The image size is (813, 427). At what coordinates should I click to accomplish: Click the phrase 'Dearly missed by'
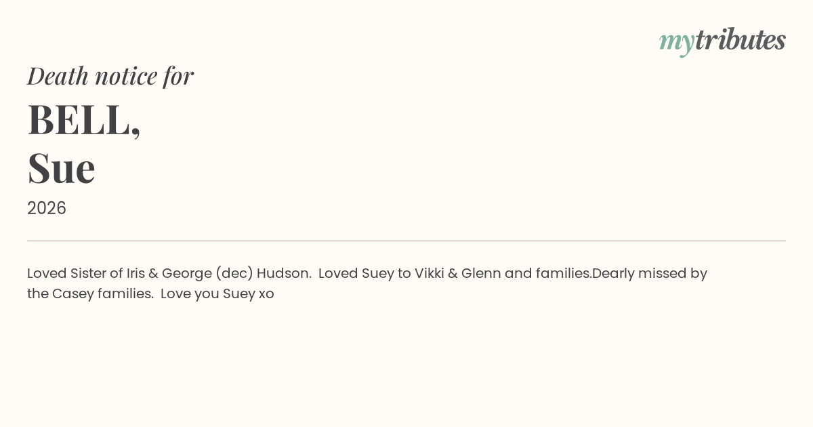(x=650, y=274)
